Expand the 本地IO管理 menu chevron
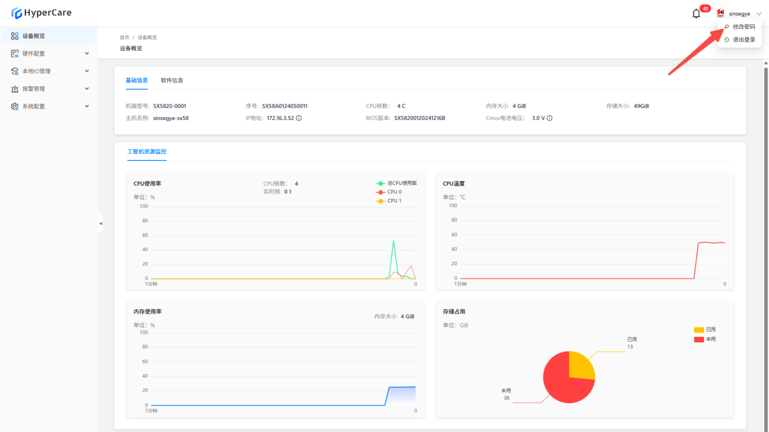The width and height of the screenshot is (769, 432). (x=86, y=71)
